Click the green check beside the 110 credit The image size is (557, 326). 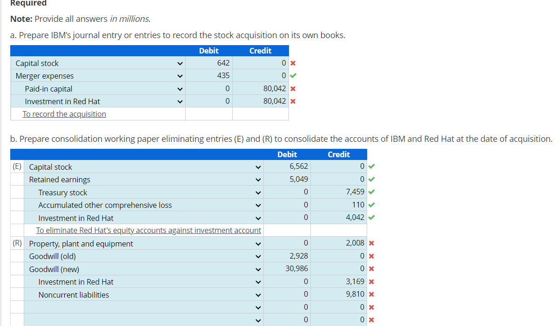pos(372,205)
